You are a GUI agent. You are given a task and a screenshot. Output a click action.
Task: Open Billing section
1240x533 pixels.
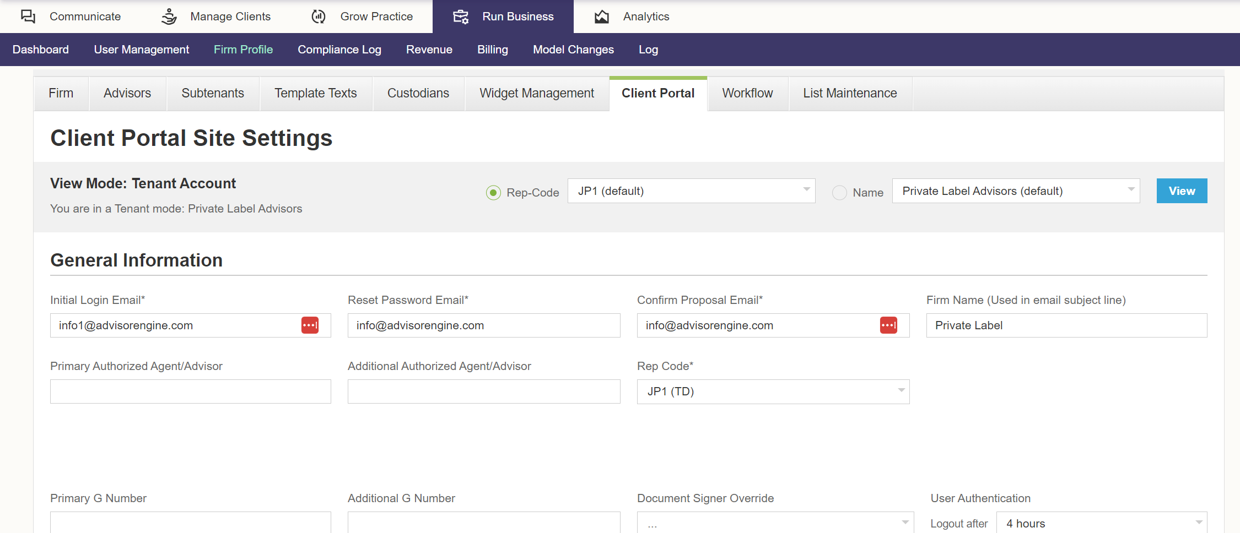pyautogui.click(x=493, y=50)
